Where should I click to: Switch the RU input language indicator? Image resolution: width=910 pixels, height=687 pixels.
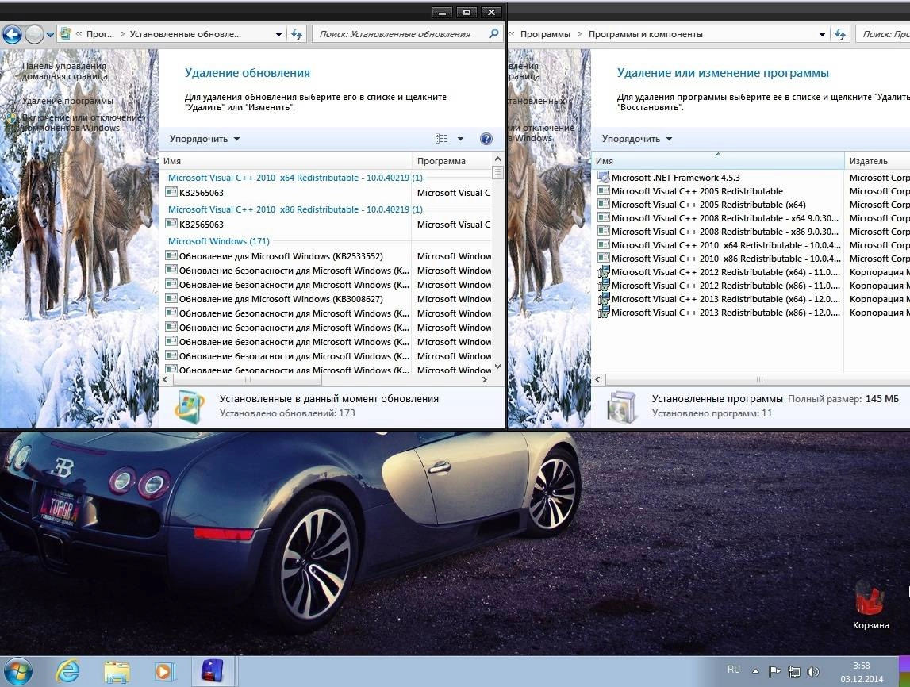[734, 670]
